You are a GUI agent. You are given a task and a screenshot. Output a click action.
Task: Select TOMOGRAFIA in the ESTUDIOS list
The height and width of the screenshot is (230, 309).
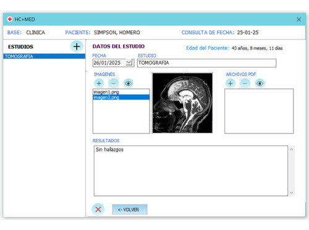click(x=44, y=56)
